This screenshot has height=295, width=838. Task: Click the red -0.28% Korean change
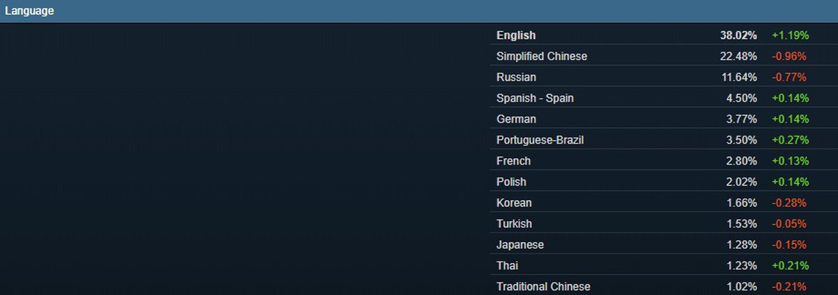pos(790,203)
